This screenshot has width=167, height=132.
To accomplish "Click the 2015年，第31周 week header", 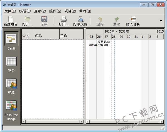I will click(x=130, y=31).
